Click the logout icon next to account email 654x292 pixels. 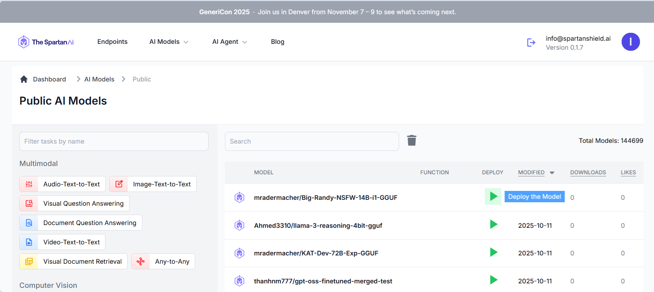(x=531, y=42)
